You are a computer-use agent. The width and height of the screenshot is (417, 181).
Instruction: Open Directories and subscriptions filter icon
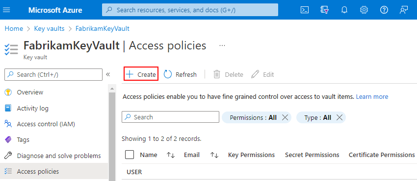(324, 10)
